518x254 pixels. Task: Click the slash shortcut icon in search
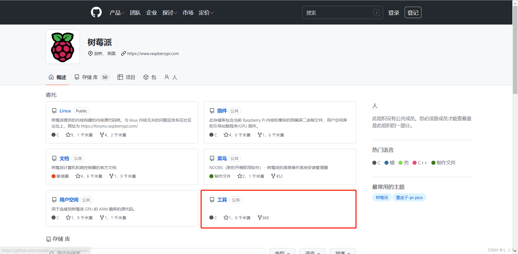[x=377, y=13]
